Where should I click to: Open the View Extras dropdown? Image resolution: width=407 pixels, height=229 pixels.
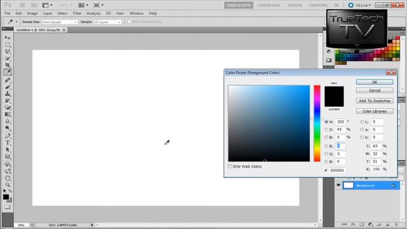pyautogui.click(x=47, y=5)
